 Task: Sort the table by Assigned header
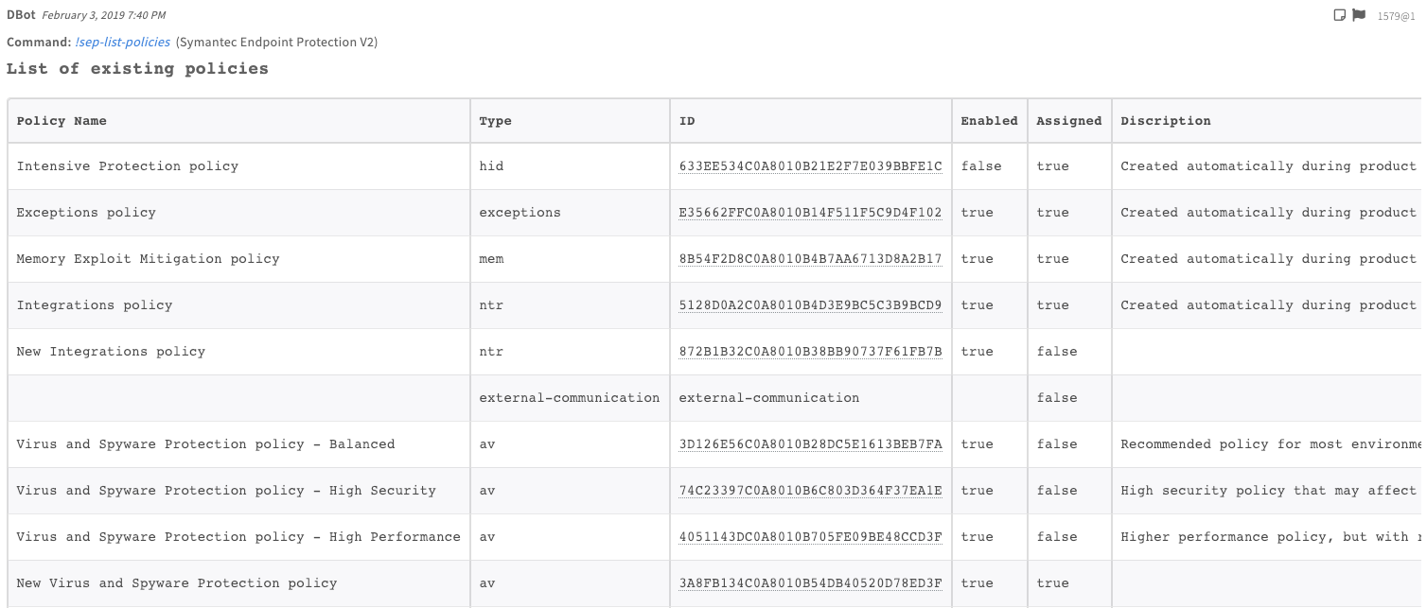click(1068, 120)
